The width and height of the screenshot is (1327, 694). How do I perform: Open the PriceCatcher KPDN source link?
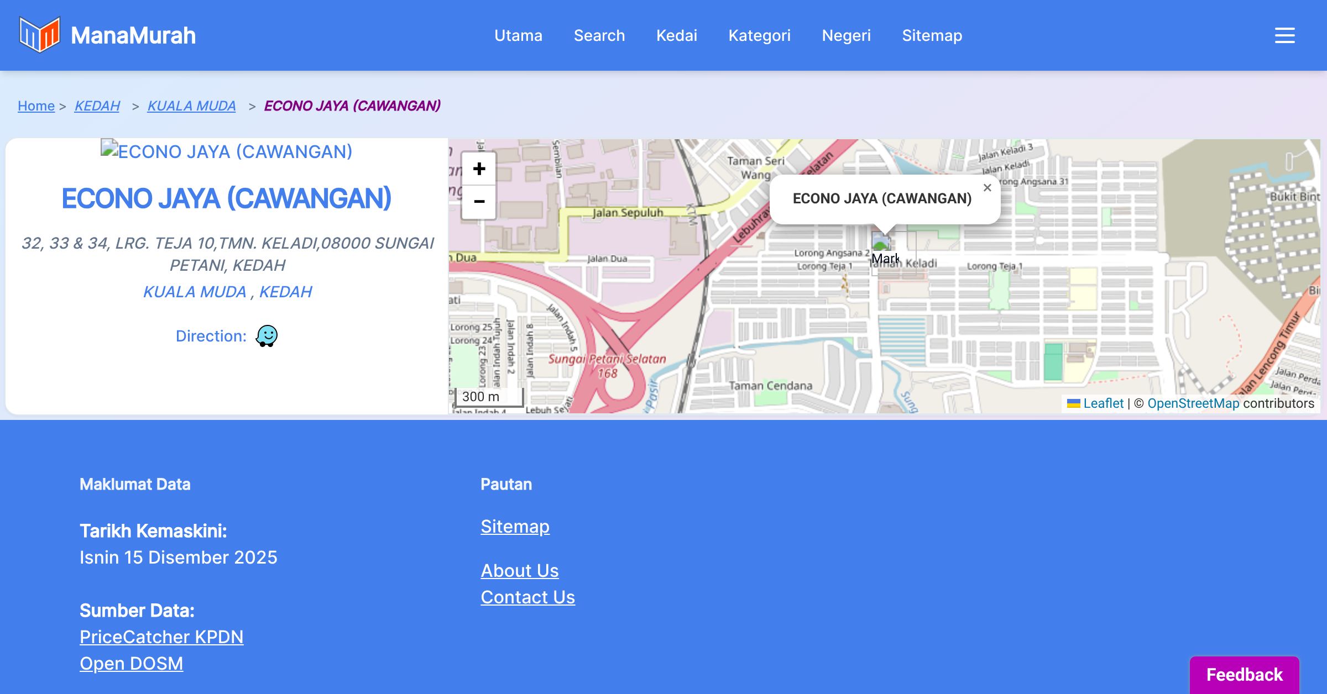point(161,637)
